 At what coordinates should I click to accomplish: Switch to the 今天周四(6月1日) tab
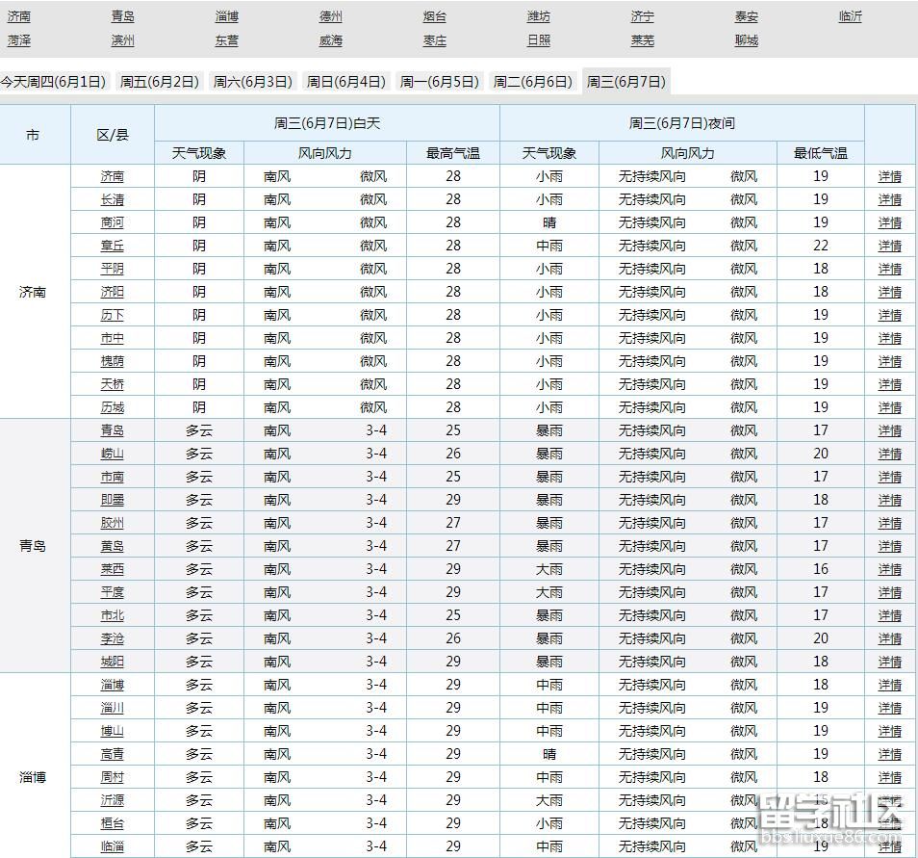pyautogui.click(x=54, y=82)
